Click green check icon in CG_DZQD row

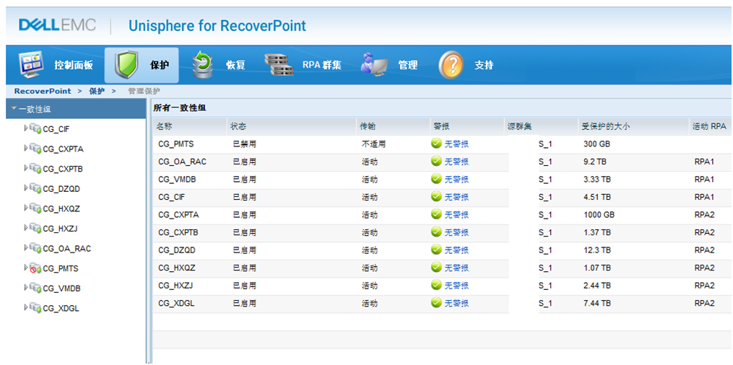[x=436, y=250]
